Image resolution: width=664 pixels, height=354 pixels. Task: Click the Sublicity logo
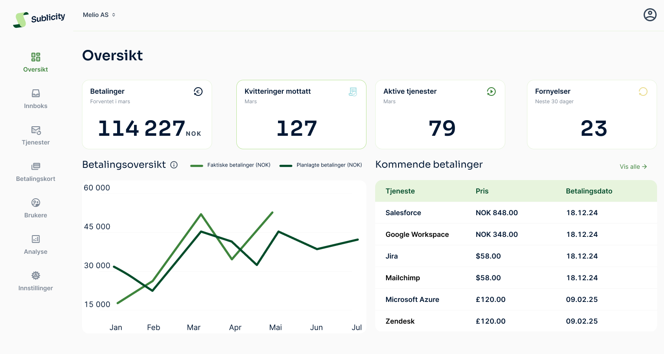(39, 19)
